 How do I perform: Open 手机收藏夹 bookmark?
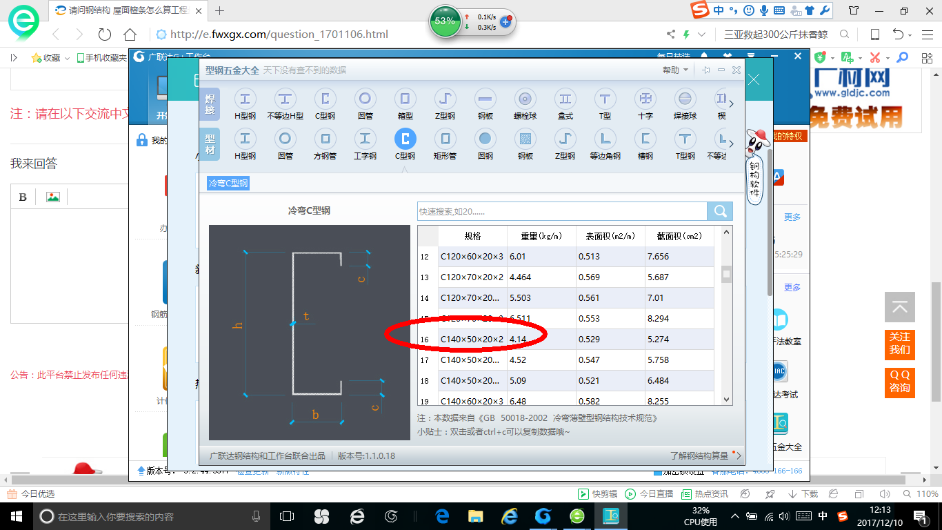click(101, 59)
